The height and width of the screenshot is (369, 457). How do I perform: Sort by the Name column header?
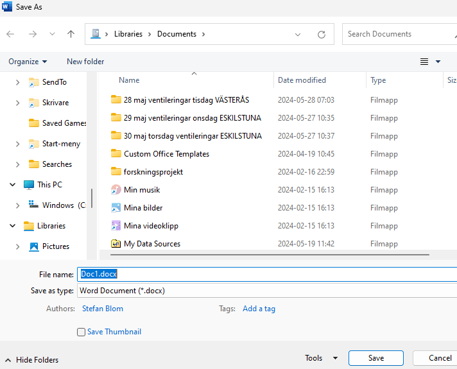pyautogui.click(x=129, y=80)
